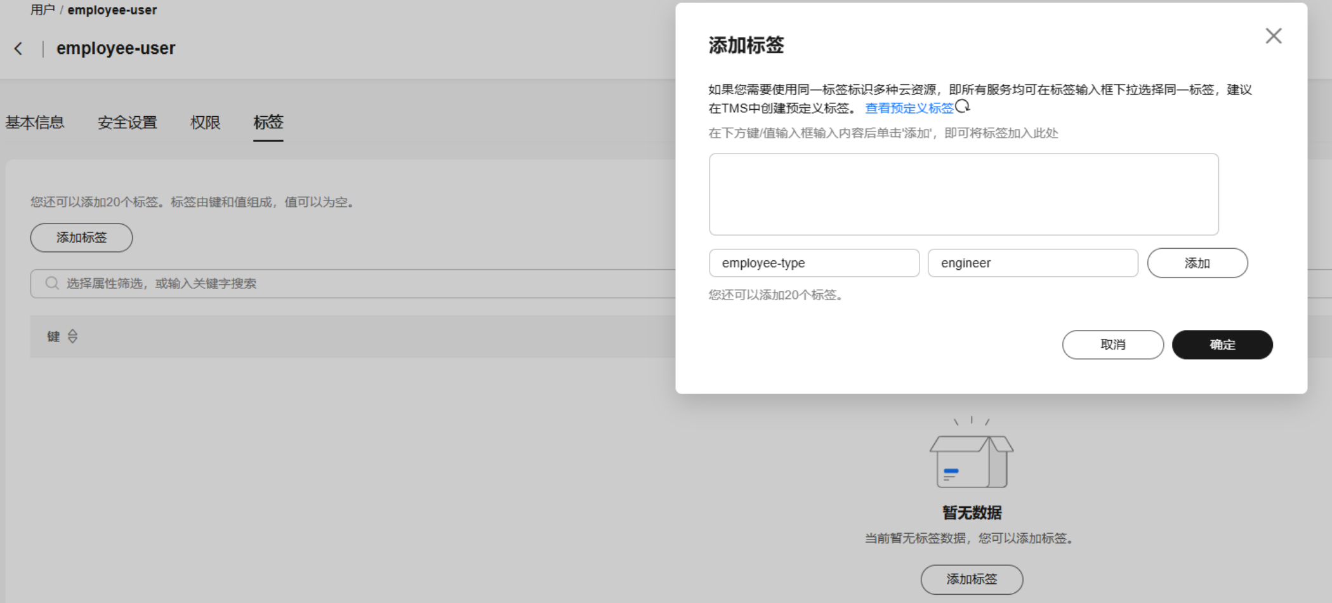The image size is (1332, 603).
Task: Click 添加标签 below 暂无数据
Action: (x=972, y=579)
